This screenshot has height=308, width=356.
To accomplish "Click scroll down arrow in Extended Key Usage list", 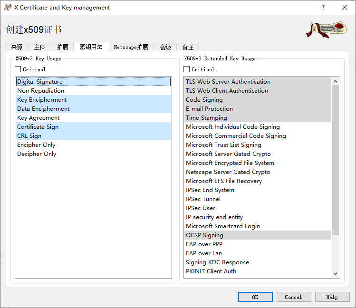I will (336, 273).
